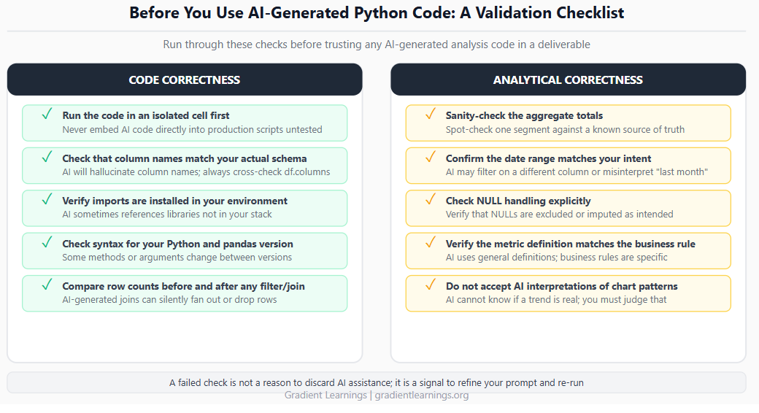Click the checkmark beside 'Check syntax for your Python'
This screenshot has width=759, height=413.
click(47, 242)
